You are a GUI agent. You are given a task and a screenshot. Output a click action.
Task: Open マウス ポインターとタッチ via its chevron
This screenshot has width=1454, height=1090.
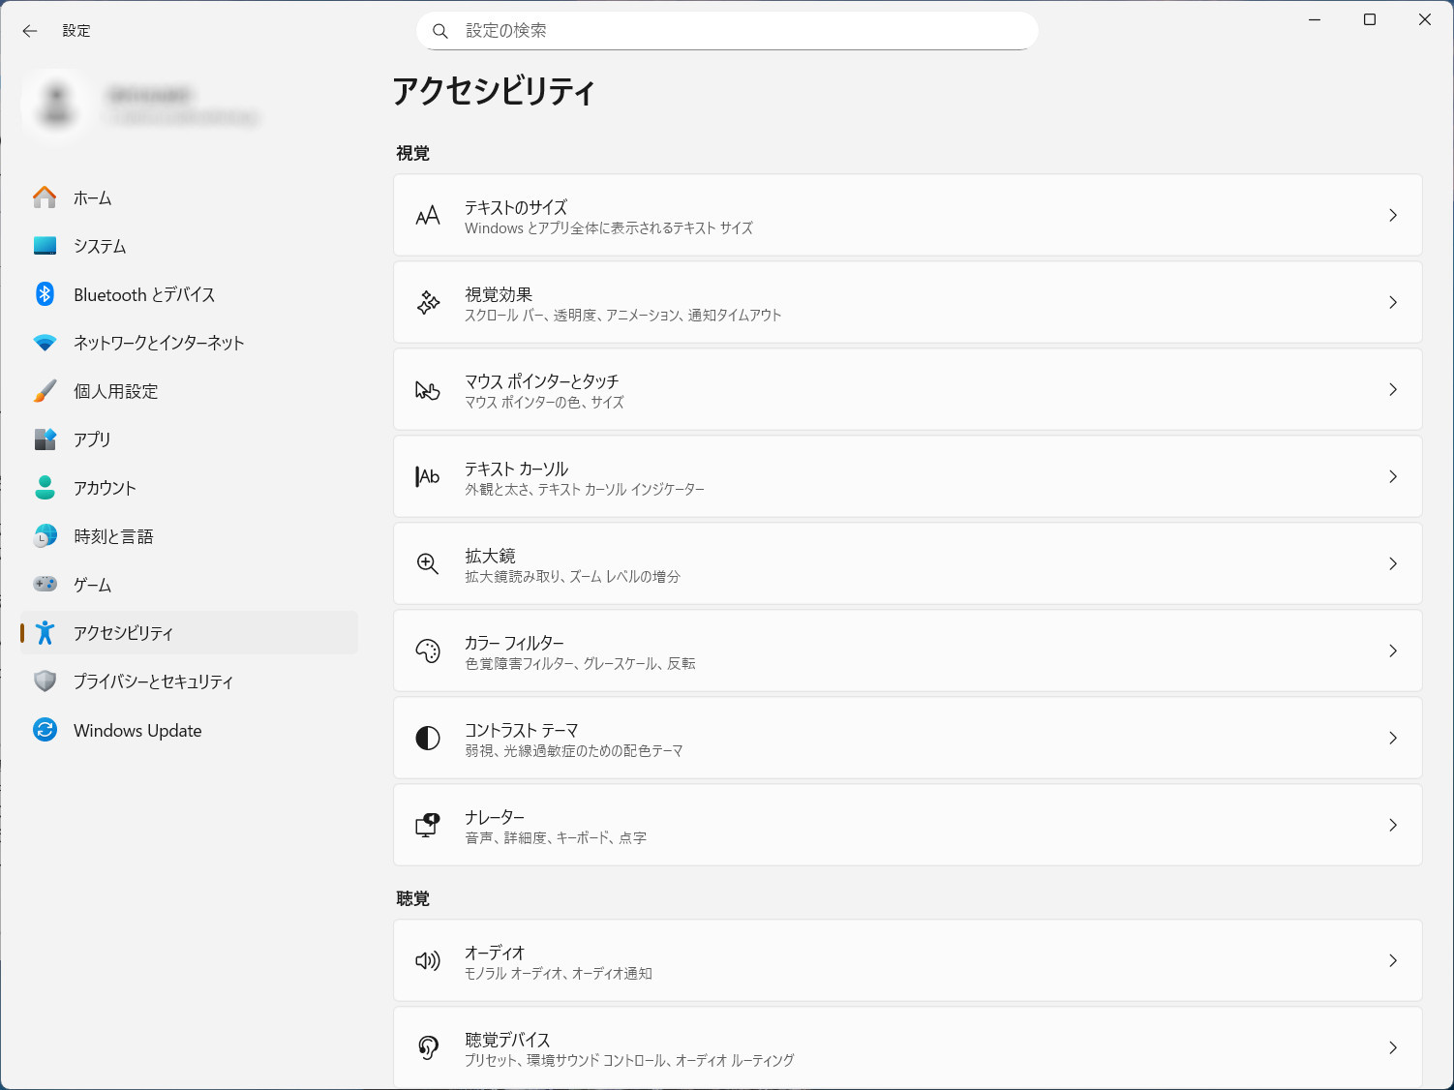point(1393,389)
